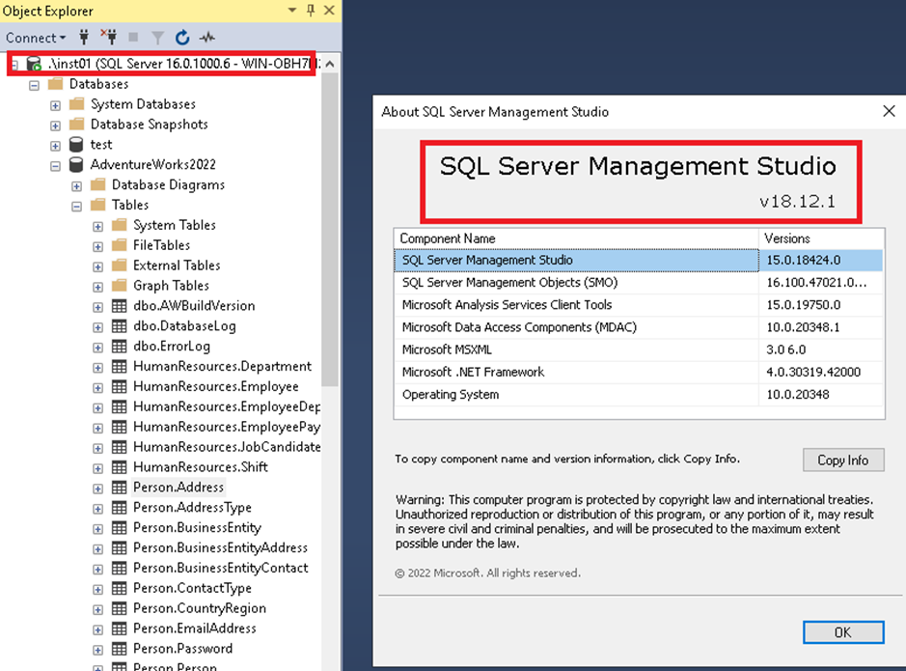Viewport: 906px width, 671px height.
Task: Click the Person.EmailAddress table icon
Action: (x=119, y=629)
